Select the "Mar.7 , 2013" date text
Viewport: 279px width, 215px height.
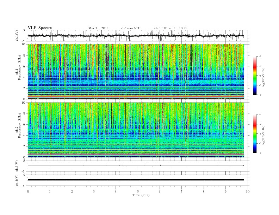[98, 28]
